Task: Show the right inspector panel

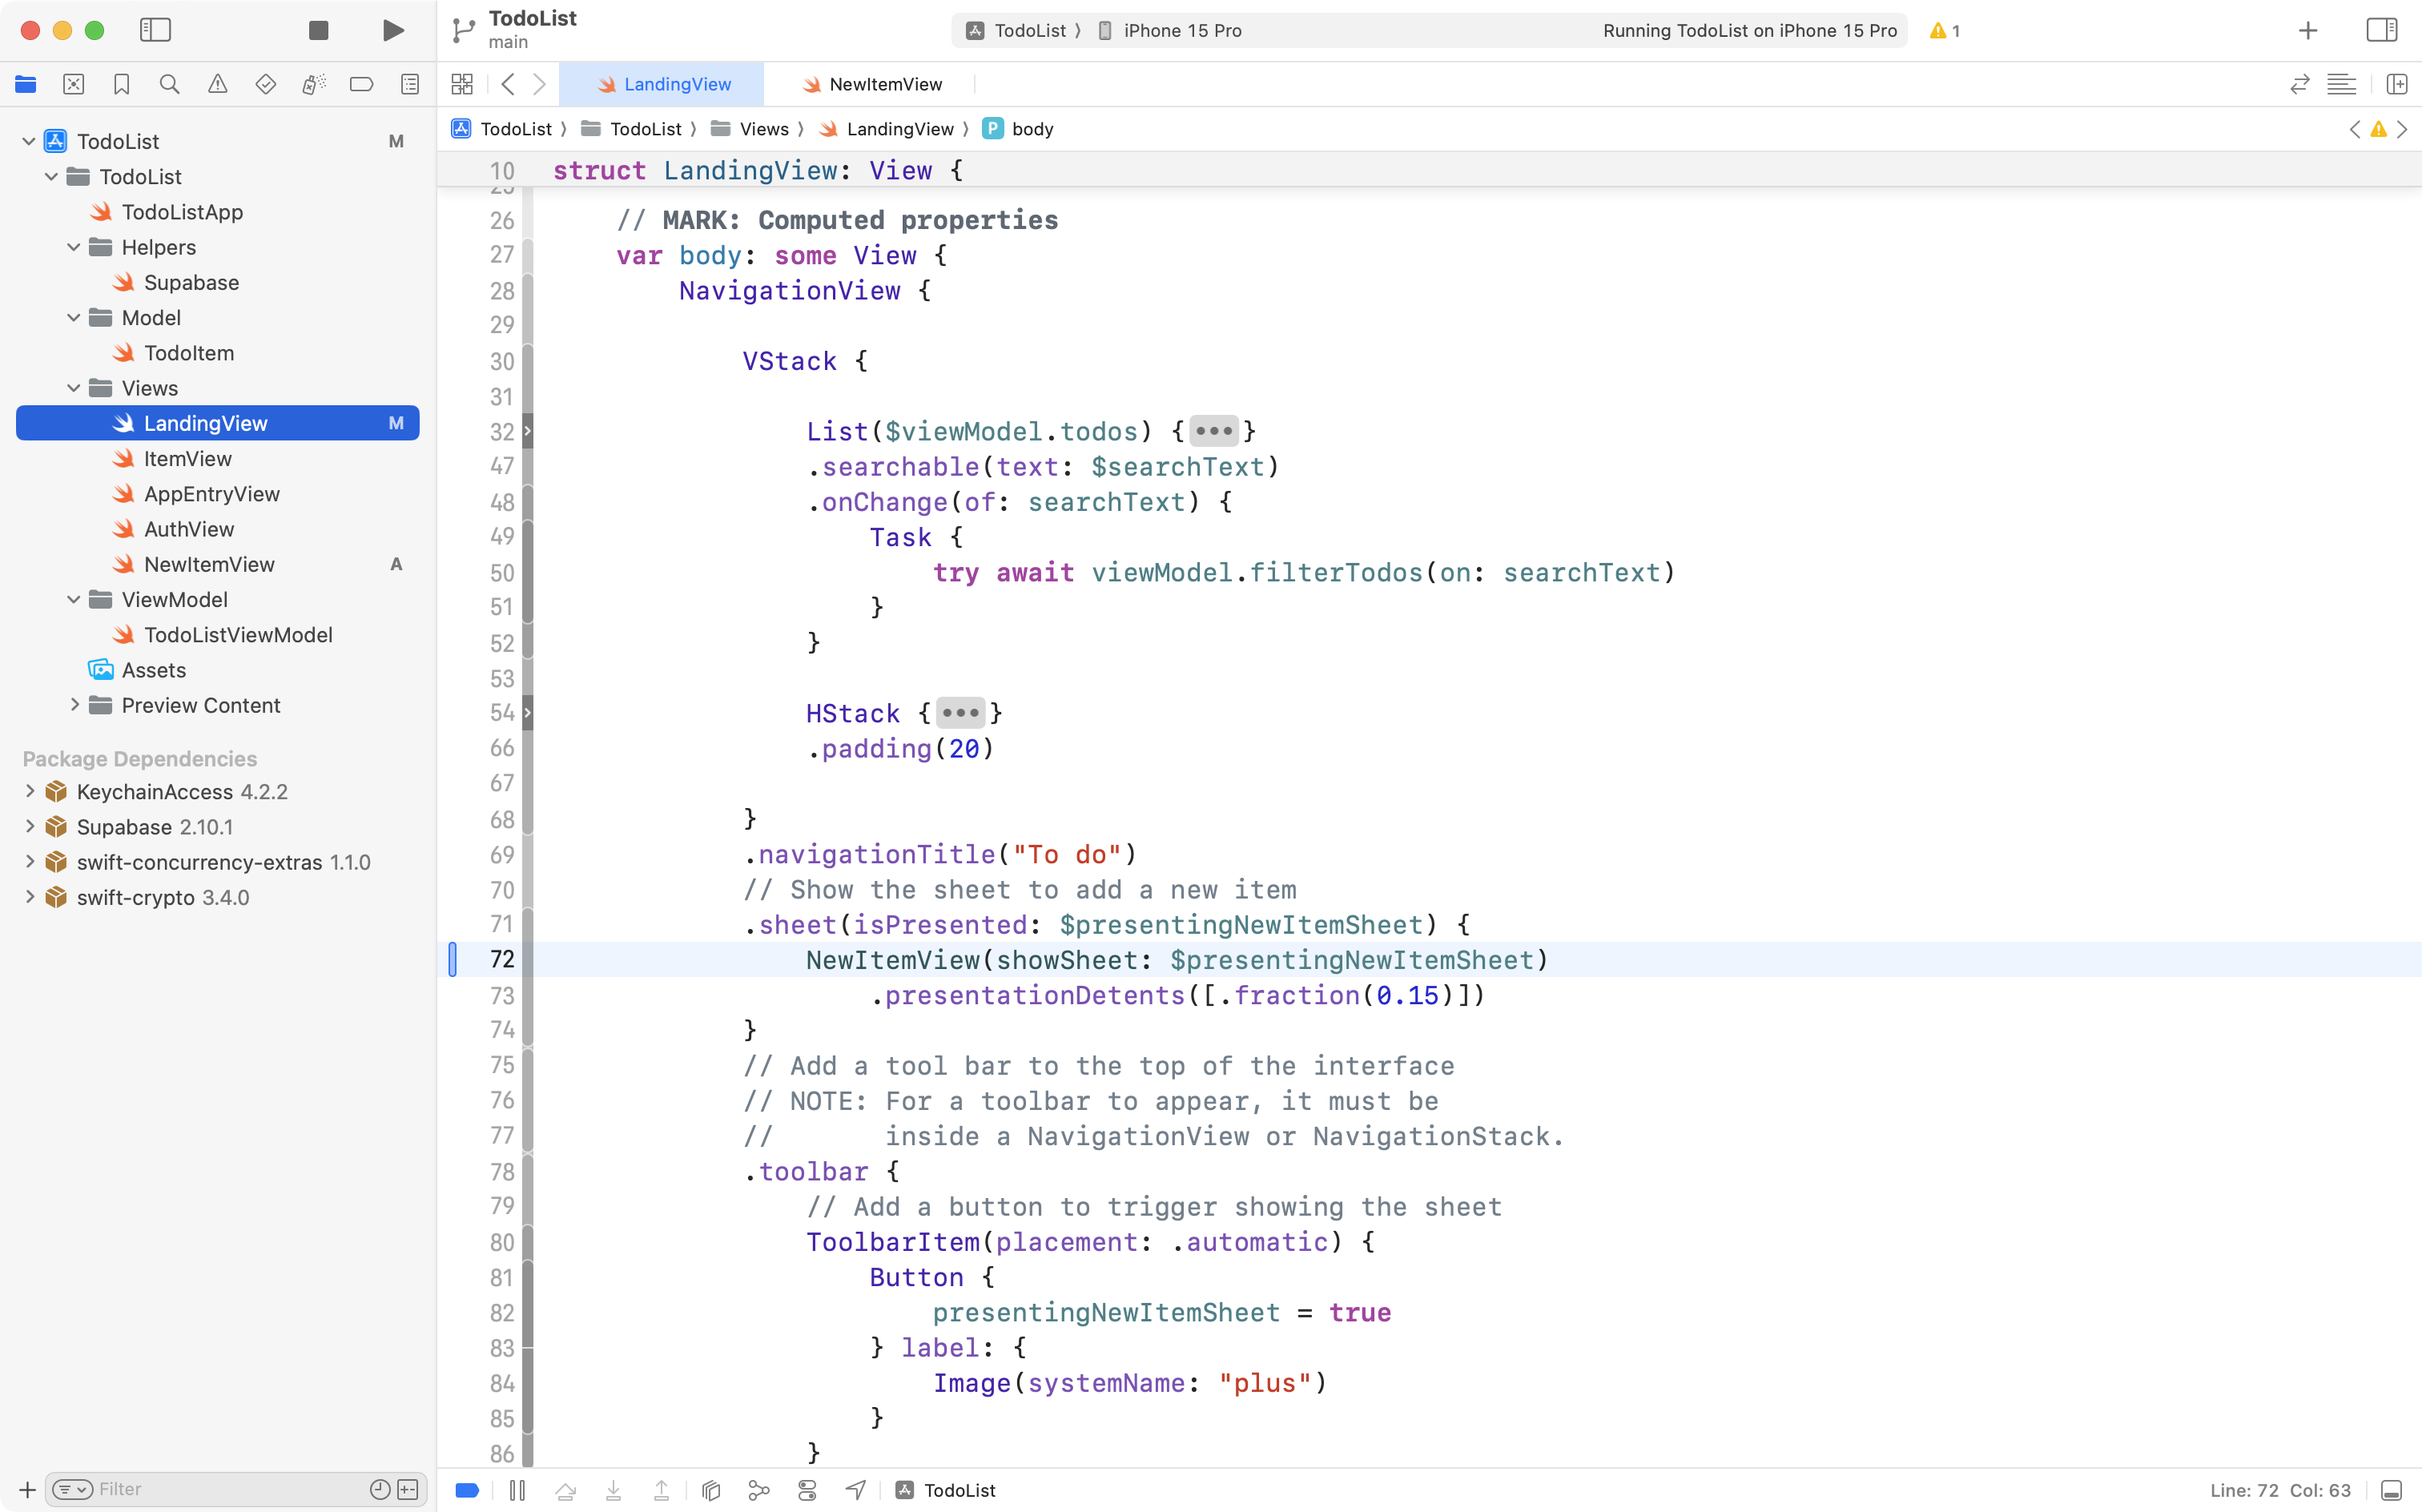Action: [2381, 30]
